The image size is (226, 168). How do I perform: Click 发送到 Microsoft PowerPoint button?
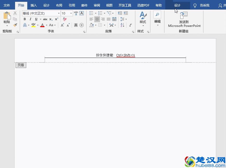184,19
